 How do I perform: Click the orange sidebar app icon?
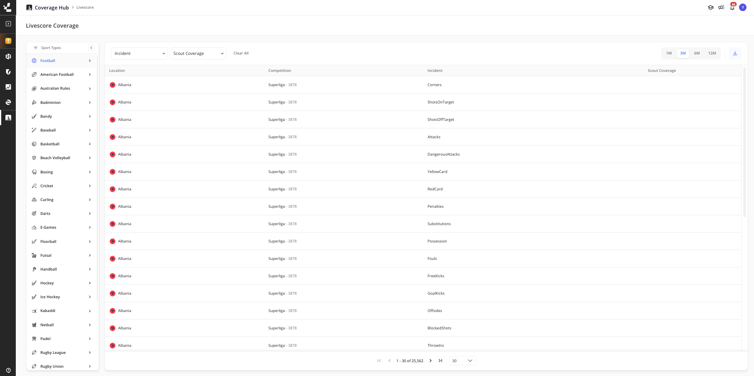pyautogui.click(x=8, y=41)
